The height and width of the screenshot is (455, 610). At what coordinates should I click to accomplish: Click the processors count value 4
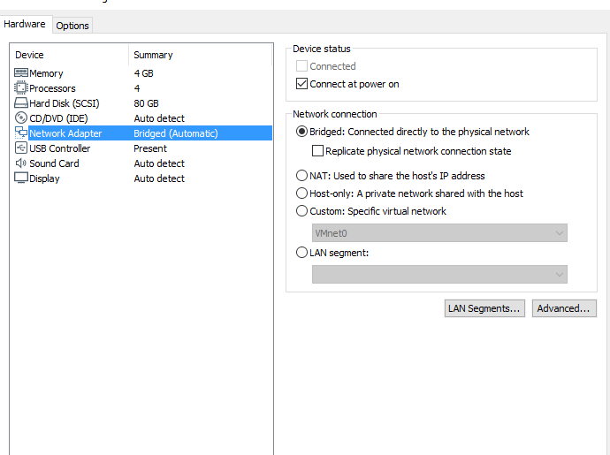tap(137, 88)
